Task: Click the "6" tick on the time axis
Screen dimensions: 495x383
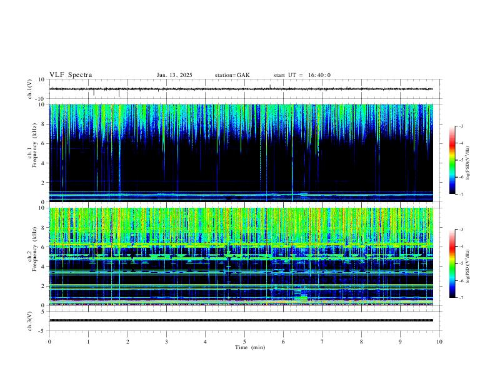Action: tap(284, 342)
